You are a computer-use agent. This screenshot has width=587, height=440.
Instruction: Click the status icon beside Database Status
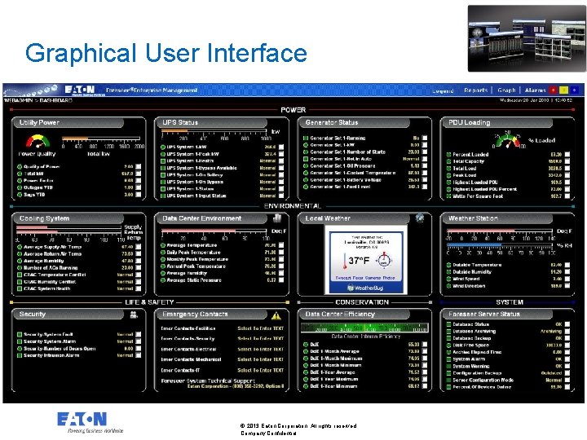pos(448,324)
